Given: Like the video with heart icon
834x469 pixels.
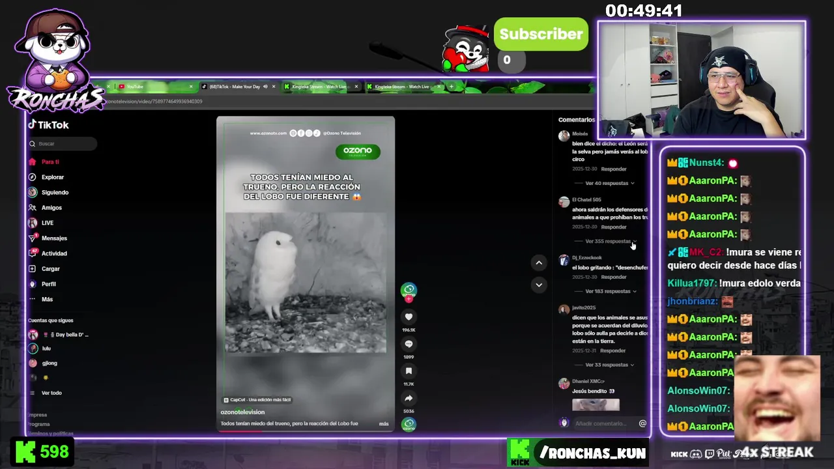Looking at the screenshot, I should click(409, 317).
